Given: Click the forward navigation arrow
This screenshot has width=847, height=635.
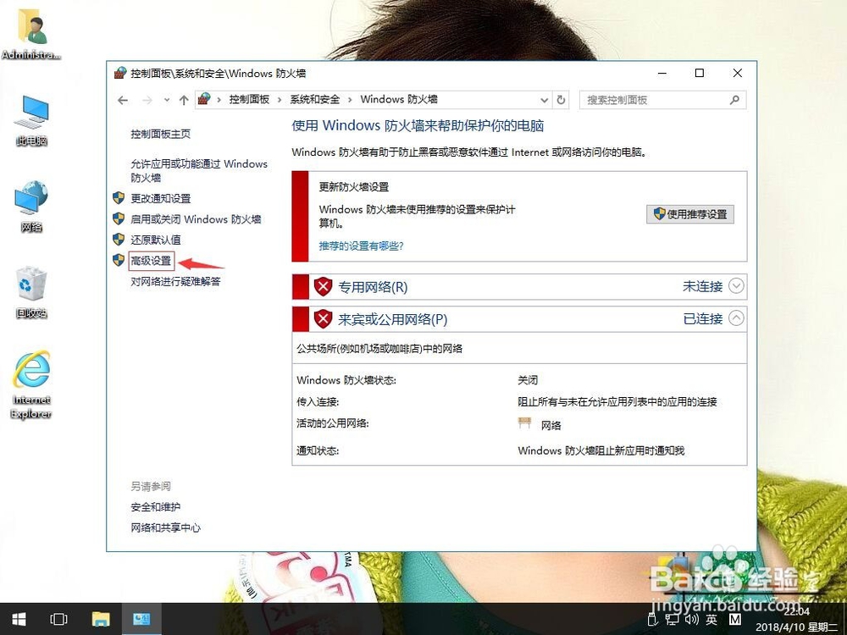Looking at the screenshot, I should pyautogui.click(x=147, y=100).
